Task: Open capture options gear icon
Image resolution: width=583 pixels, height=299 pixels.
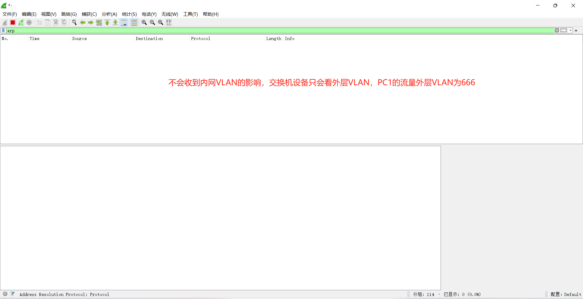Action: click(29, 22)
